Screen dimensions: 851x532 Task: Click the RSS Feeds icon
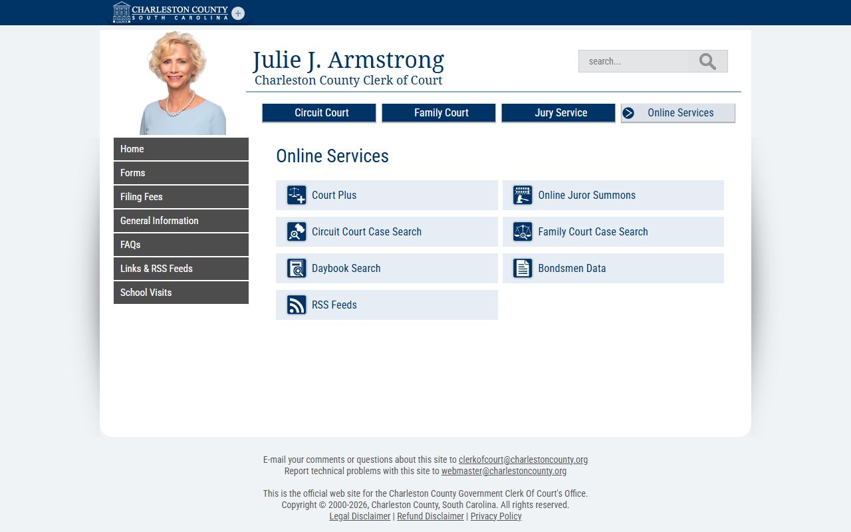coord(297,305)
